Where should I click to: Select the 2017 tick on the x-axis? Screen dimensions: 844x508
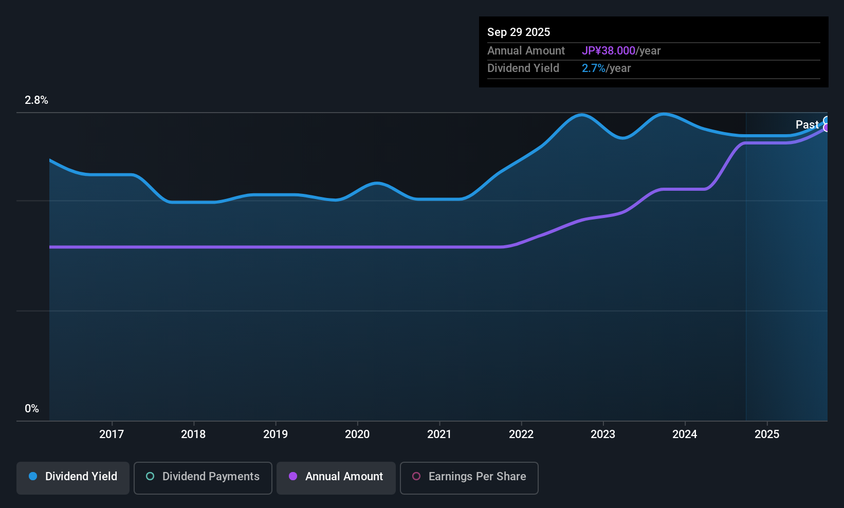112,434
